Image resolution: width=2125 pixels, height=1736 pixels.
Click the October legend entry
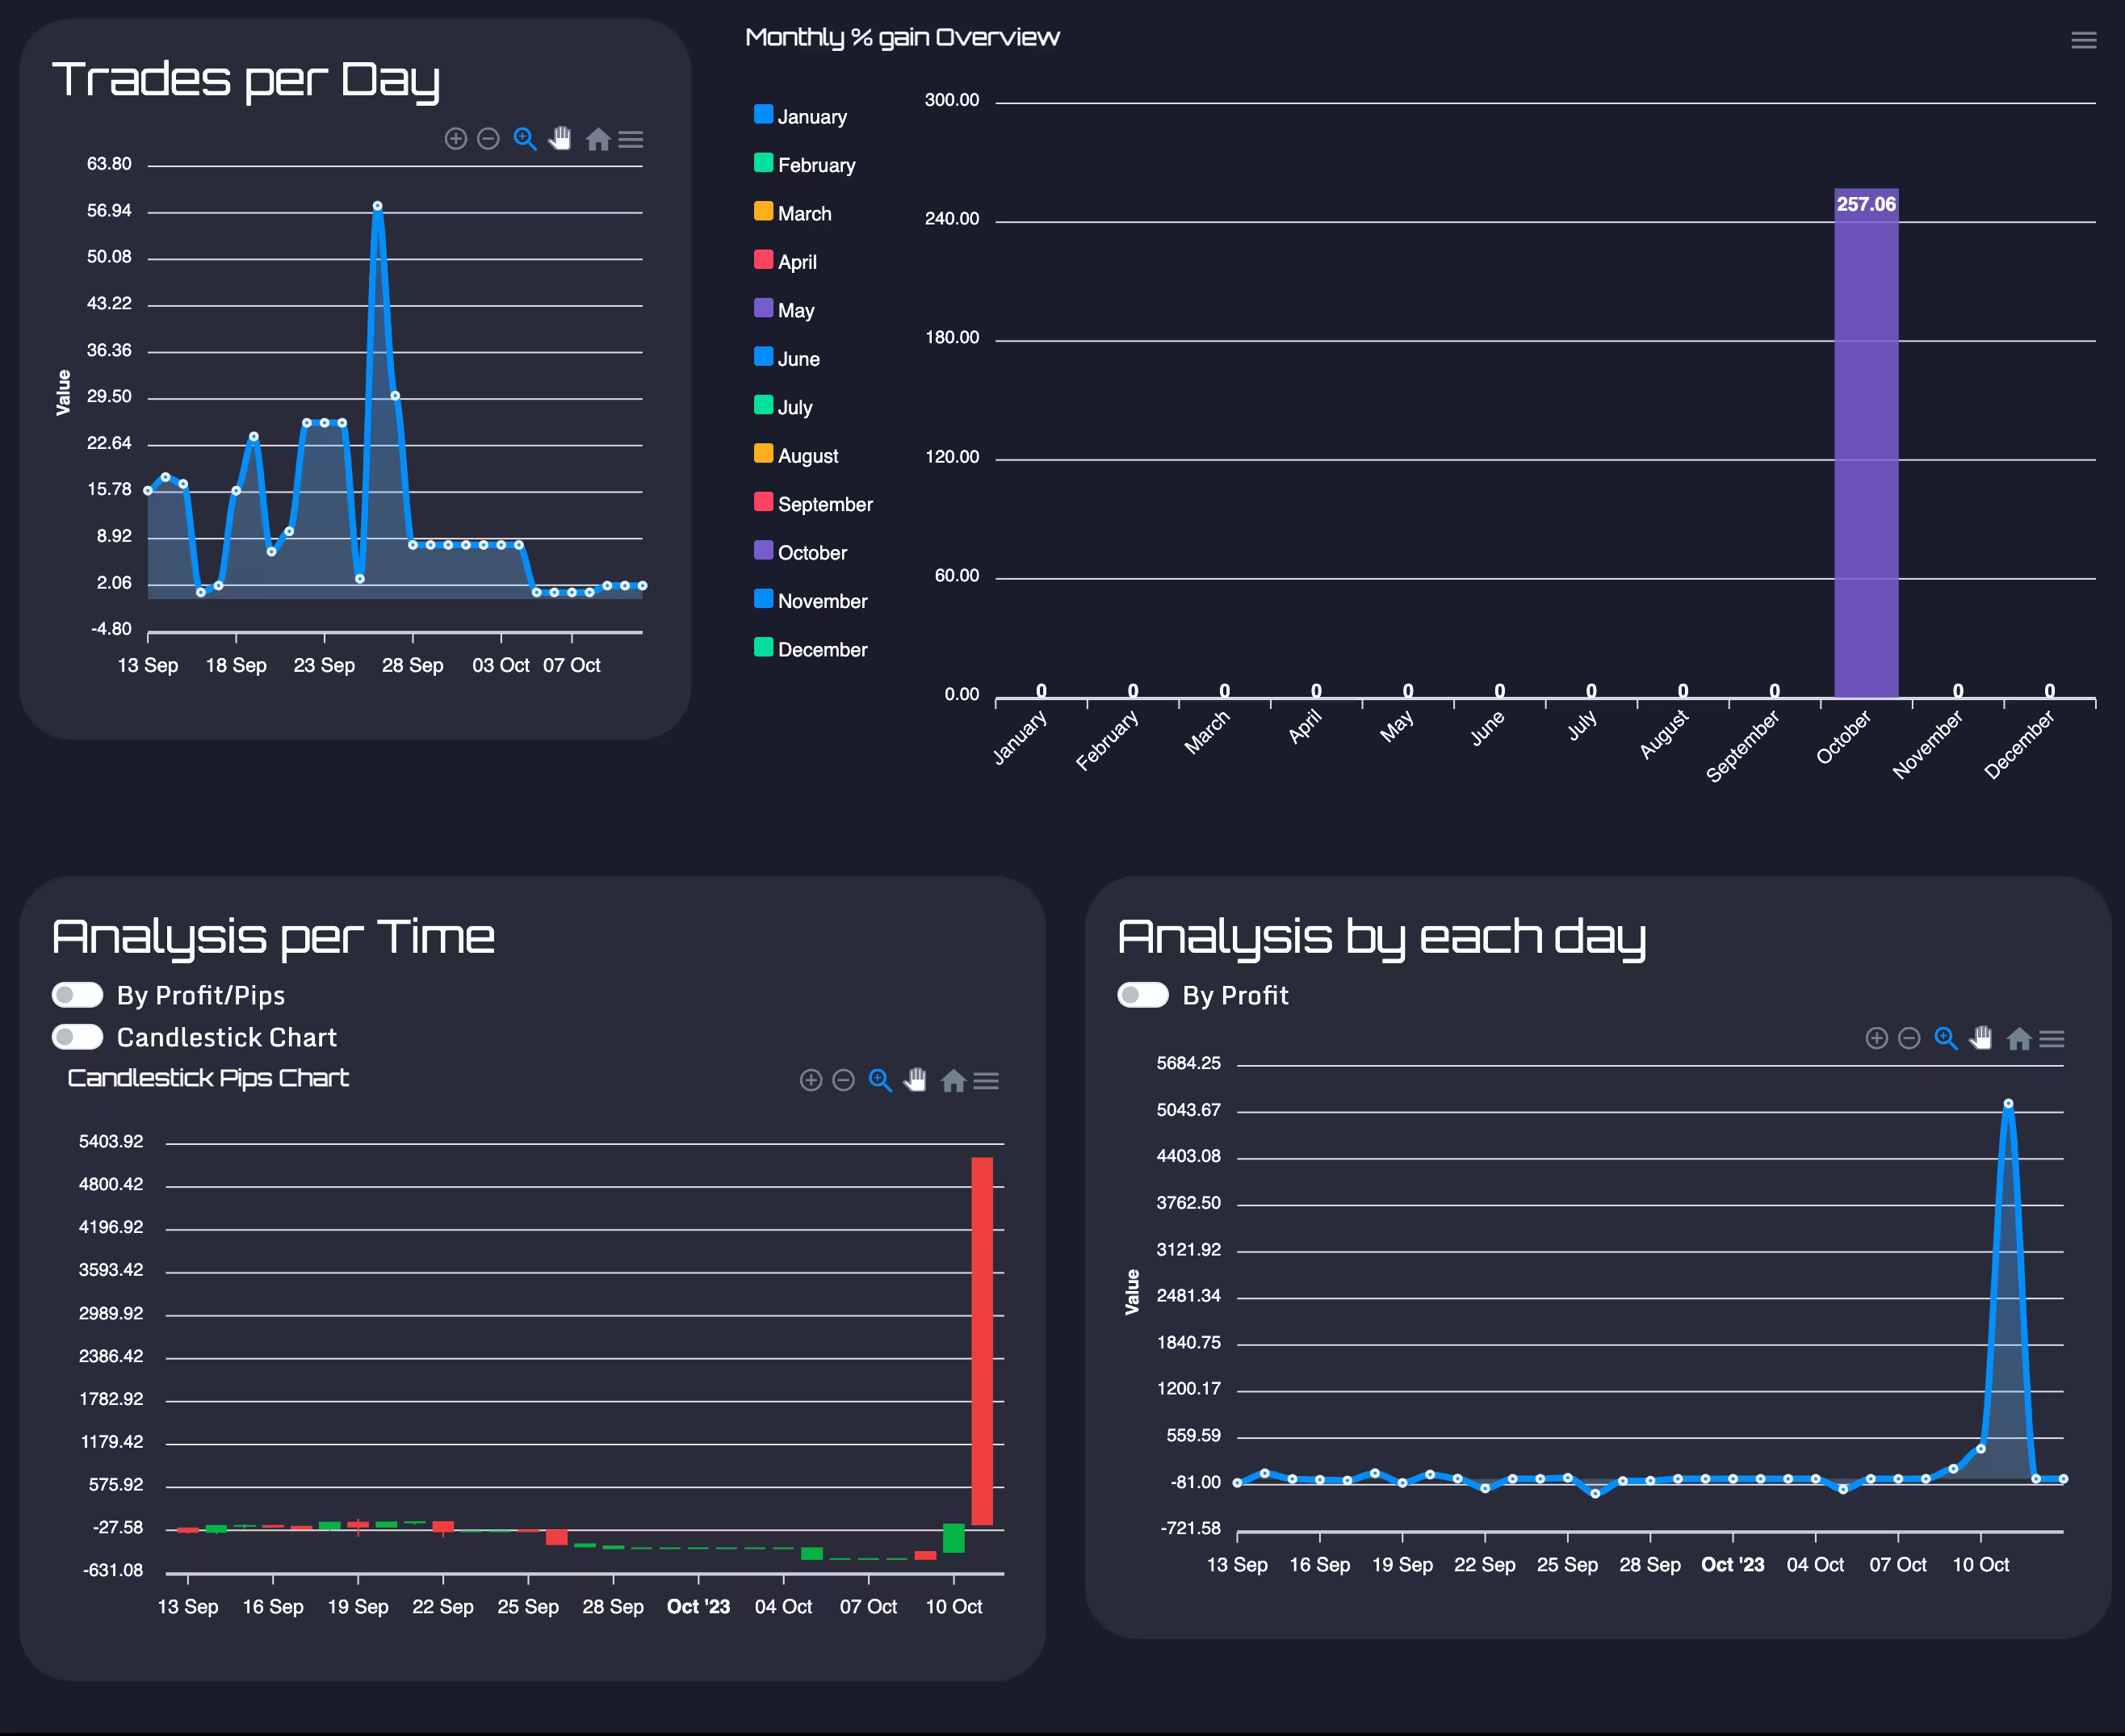[x=801, y=553]
